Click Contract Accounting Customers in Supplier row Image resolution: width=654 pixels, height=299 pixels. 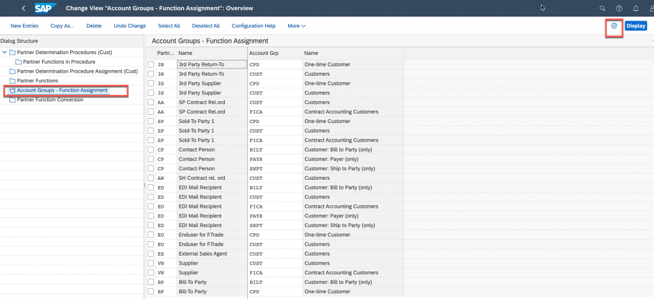click(353, 273)
